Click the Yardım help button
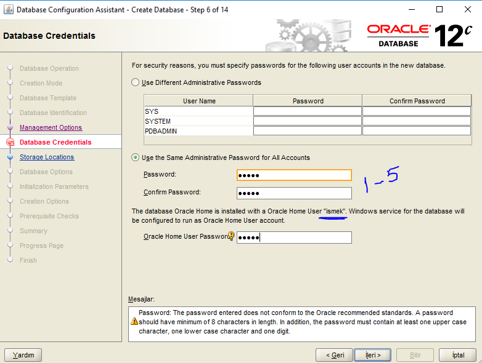This screenshot has height=363, width=482. 23,355
